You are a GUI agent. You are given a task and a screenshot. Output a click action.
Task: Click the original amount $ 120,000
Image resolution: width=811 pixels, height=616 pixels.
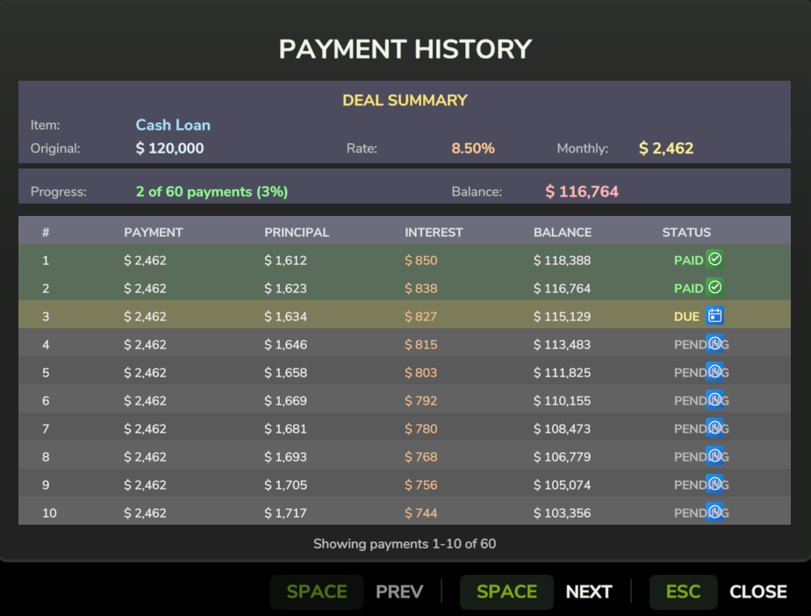(x=169, y=148)
